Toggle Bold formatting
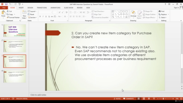Screen dimensions: 183x103 pos(40,17)
